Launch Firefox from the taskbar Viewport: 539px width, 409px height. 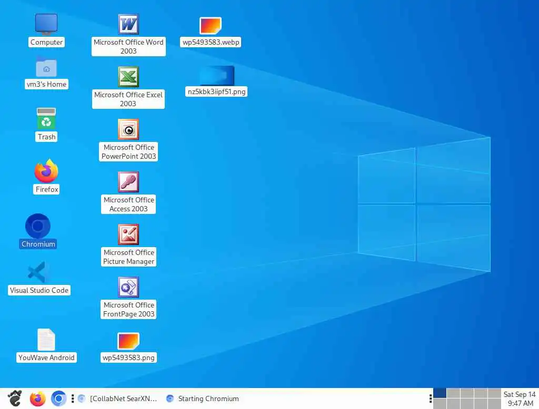(x=37, y=398)
